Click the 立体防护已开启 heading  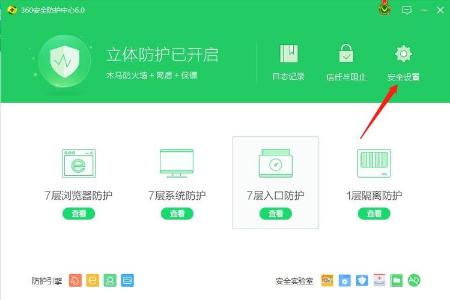click(x=162, y=55)
